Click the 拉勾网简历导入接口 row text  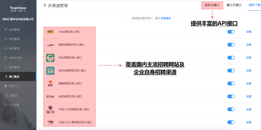pyautogui.click(x=70, y=58)
